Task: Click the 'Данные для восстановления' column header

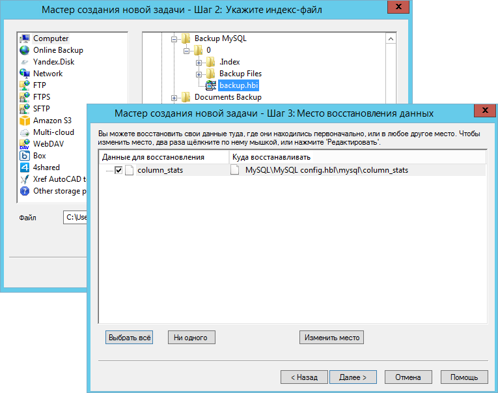Action: pos(164,157)
